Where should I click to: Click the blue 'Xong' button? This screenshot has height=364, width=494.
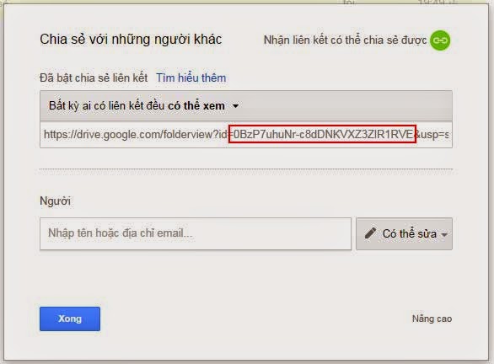[70, 318]
